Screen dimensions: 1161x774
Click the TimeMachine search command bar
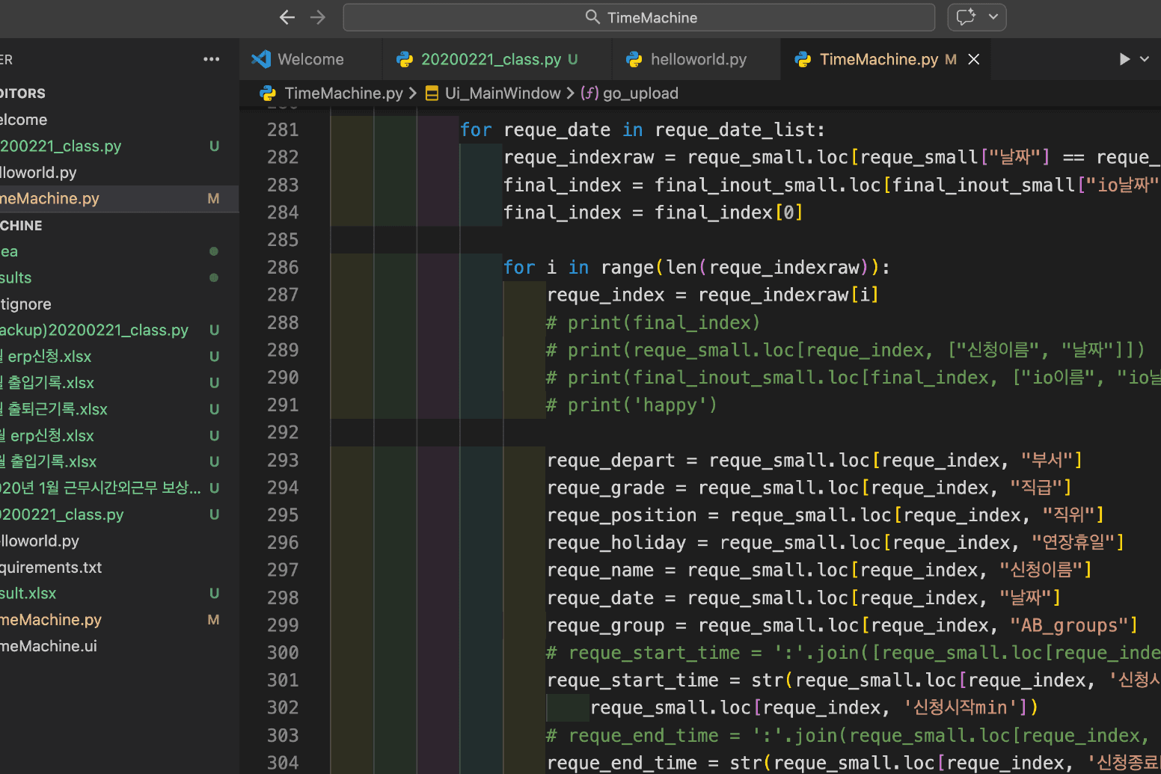click(639, 17)
